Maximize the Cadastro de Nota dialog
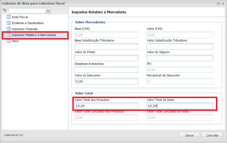227x143 pixels. [x=218, y=3]
